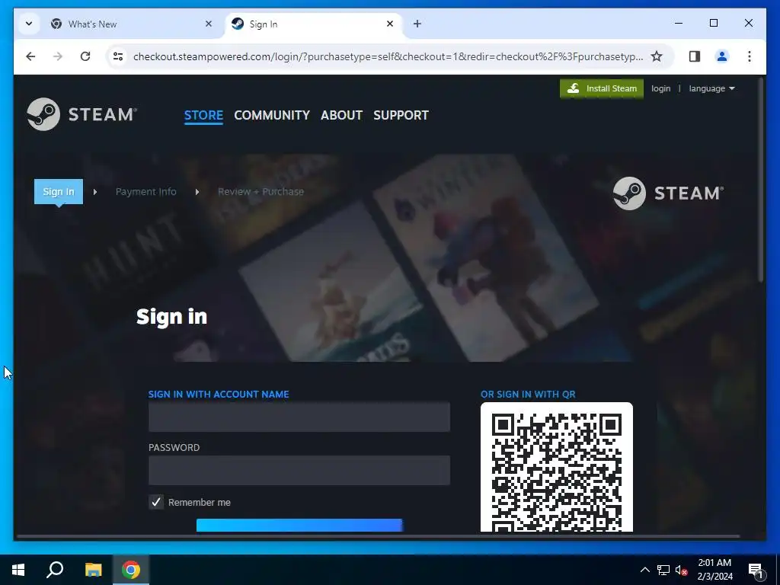Click the Steam logo in the header
Screen dimensions: 780x585
pyautogui.click(x=82, y=114)
